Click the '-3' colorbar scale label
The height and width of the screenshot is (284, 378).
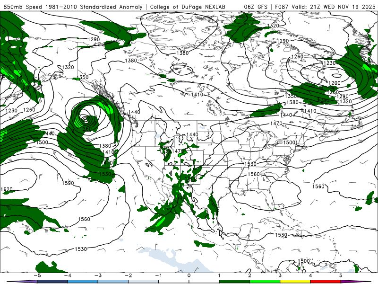[x=98, y=275]
